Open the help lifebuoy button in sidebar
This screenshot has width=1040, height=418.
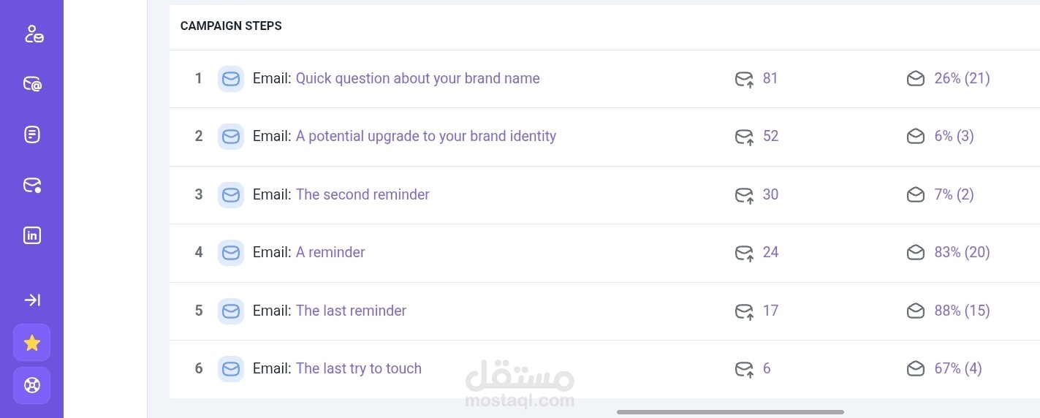pos(32,385)
